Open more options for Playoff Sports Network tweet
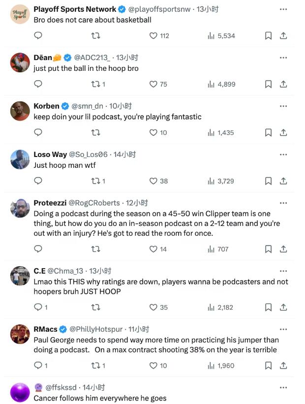Image resolution: width=305 pixels, height=404 pixels. pyautogui.click(x=283, y=9)
